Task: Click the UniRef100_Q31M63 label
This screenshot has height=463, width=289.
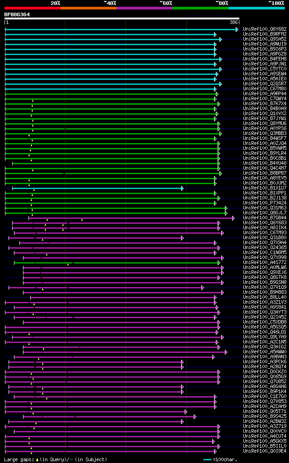Action: pos(265,208)
